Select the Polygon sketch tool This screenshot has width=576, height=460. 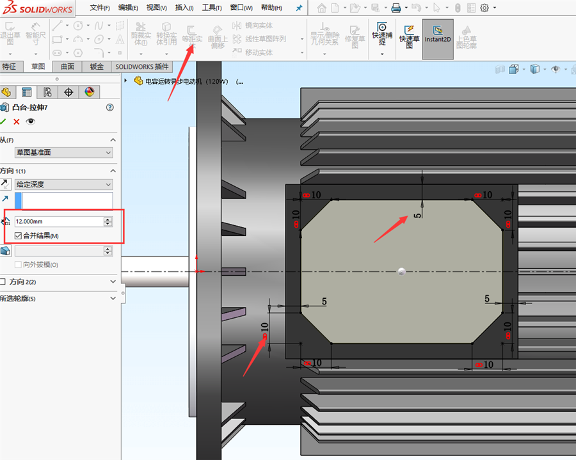(x=78, y=52)
